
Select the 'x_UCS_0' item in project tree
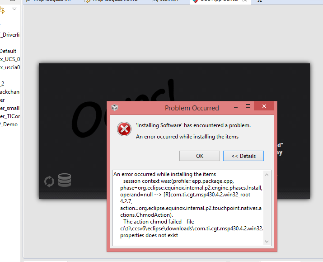coord(10,59)
